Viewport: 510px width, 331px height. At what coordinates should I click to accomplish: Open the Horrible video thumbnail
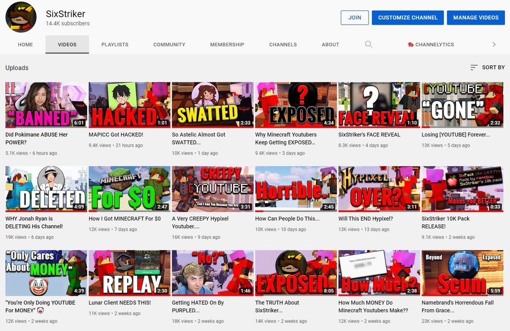(x=296, y=189)
